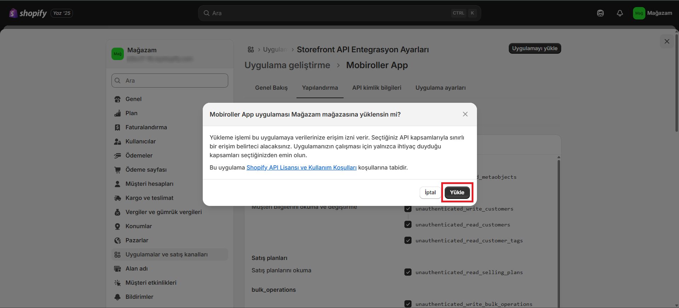Toggle unauthenticated_write_bulk_operations checkbox

pos(408,304)
